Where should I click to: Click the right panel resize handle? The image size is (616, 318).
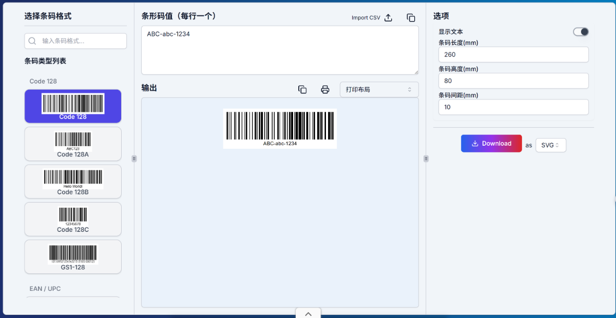click(x=426, y=158)
